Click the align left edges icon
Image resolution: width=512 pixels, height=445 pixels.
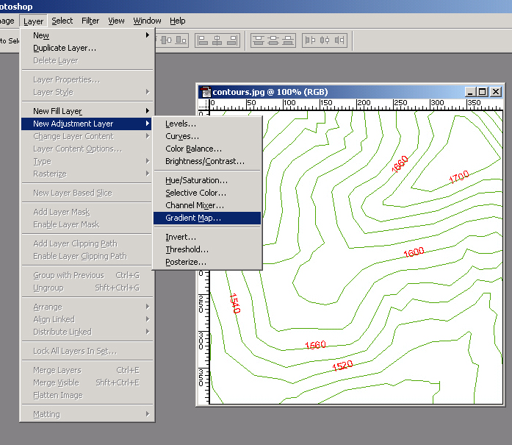click(203, 40)
